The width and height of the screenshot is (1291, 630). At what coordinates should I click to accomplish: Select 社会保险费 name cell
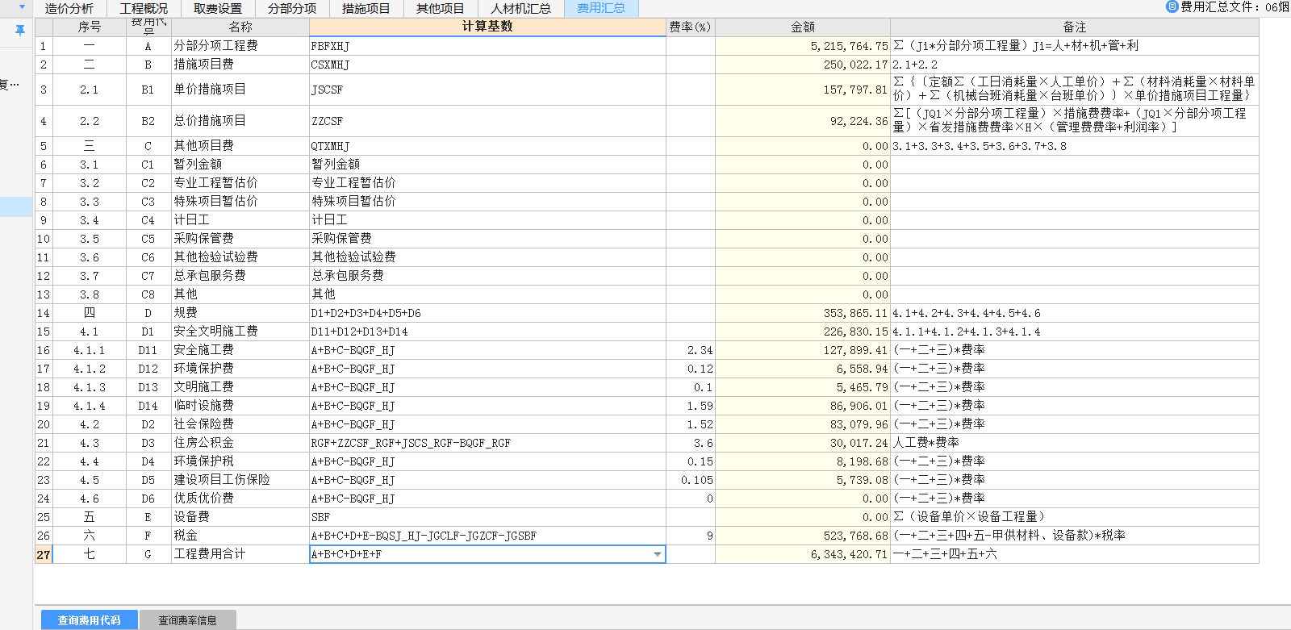[x=240, y=424]
